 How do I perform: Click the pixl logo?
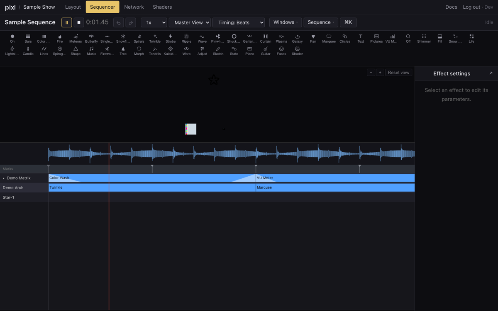coord(10,7)
